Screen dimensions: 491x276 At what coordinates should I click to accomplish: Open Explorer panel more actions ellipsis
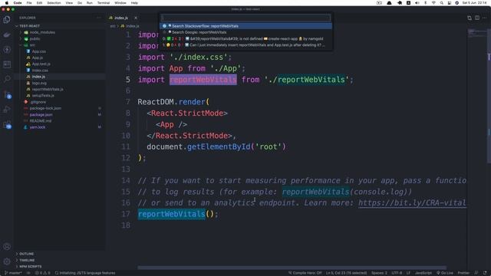pos(99,18)
